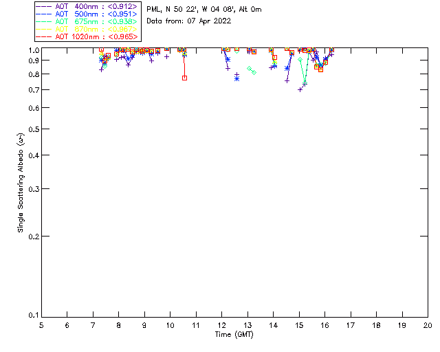Click the x-axis tick label 15

299,325
